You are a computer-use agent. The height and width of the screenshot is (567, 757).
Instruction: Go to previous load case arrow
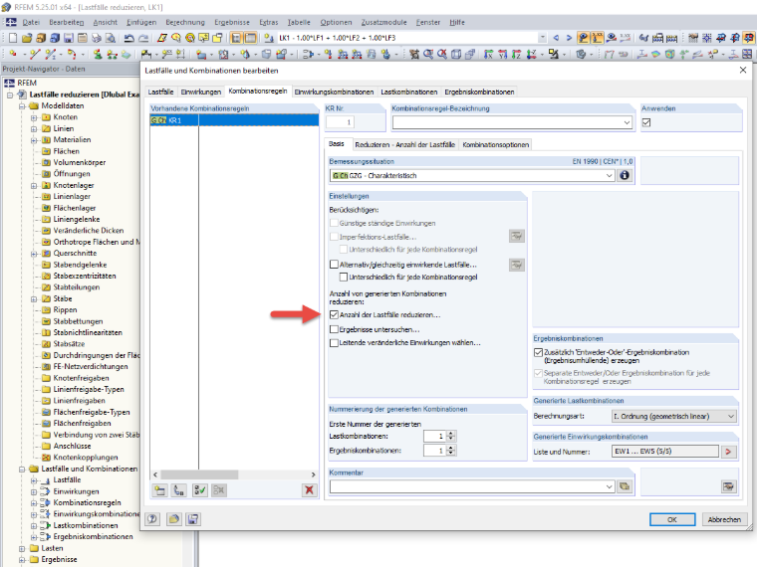tap(556, 38)
